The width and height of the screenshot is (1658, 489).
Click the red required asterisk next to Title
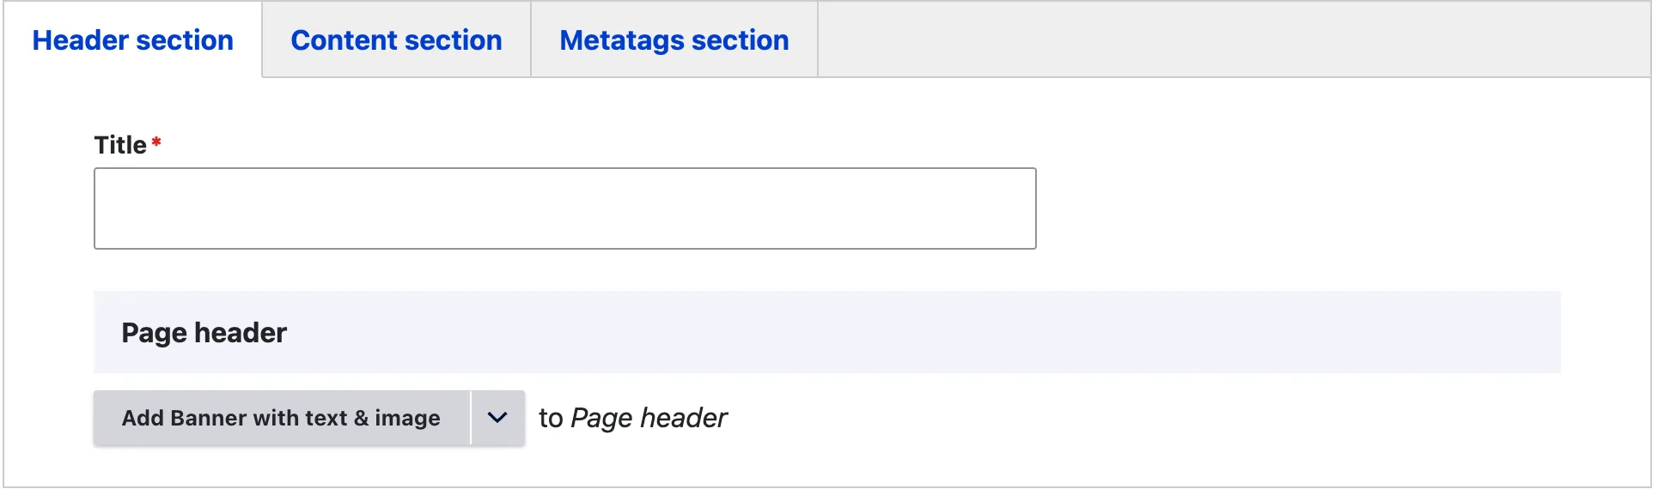(x=156, y=142)
